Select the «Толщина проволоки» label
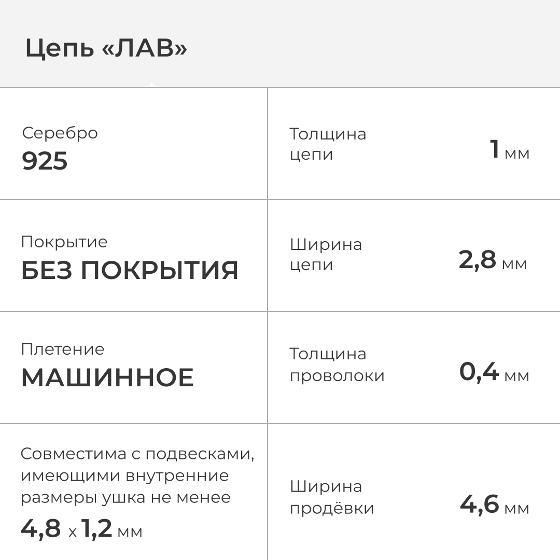Screen dimensions: 560x560 pyautogui.click(x=337, y=365)
